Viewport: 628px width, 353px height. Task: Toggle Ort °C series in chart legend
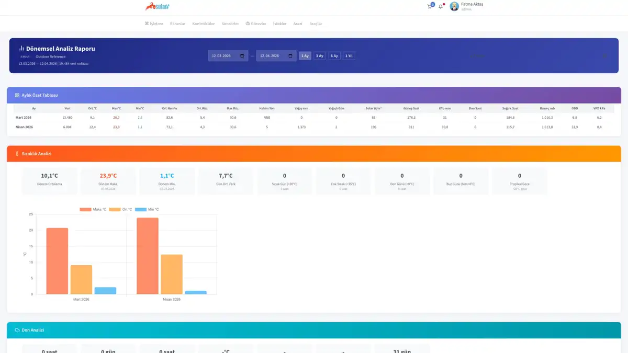tap(121, 209)
